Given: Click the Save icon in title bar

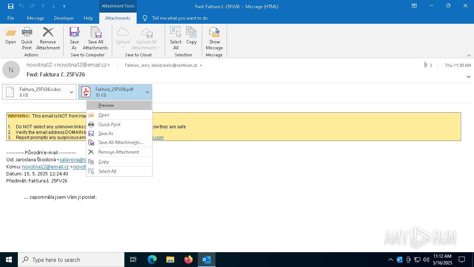Looking at the screenshot, I should pyautogui.click(x=11, y=6).
